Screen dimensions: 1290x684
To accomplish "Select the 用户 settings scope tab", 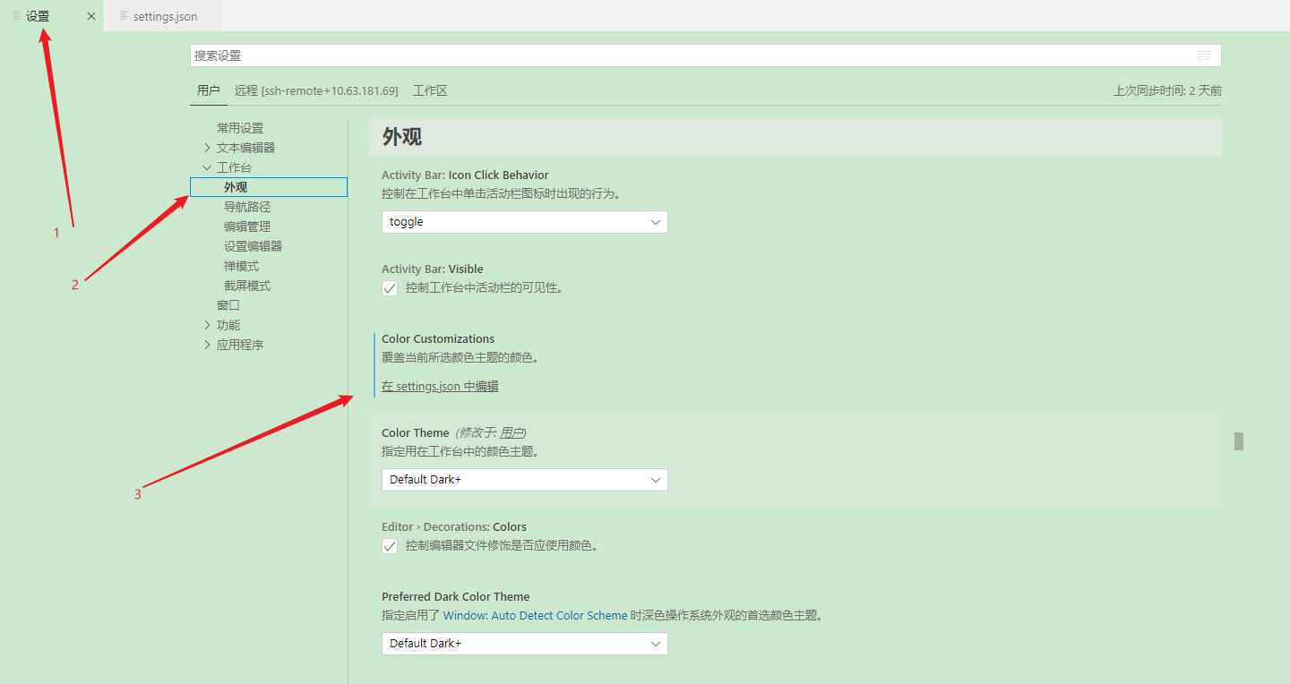I will [209, 90].
